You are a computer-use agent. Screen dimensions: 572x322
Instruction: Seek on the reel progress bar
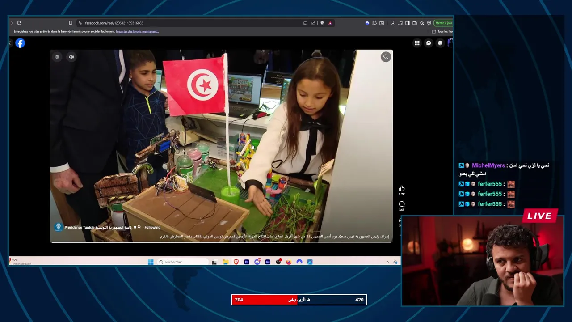click(x=221, y=242)
